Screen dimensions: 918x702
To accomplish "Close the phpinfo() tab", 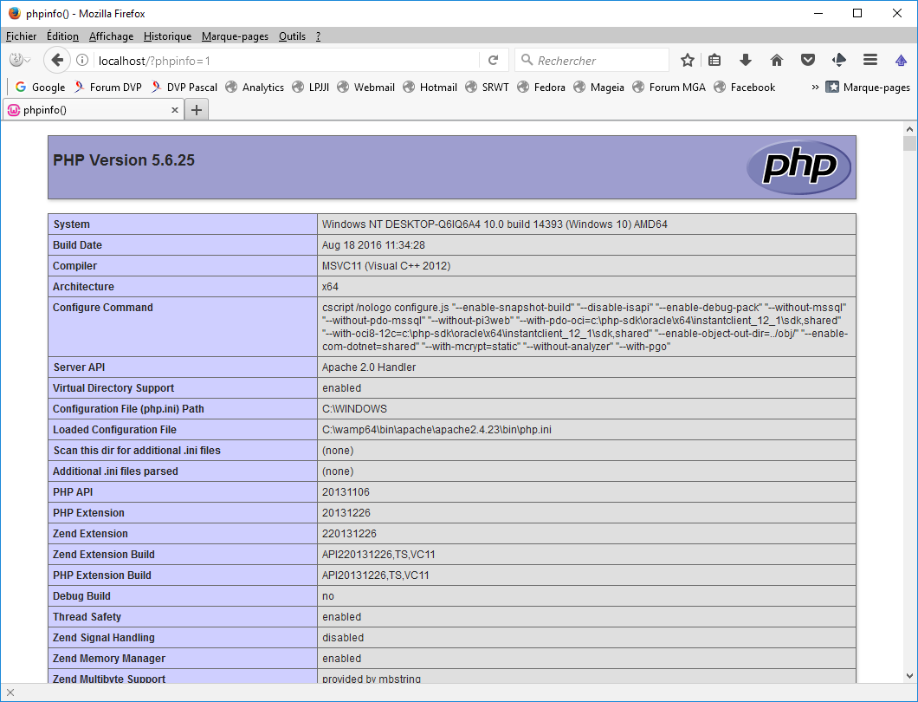I will point(174,110).
